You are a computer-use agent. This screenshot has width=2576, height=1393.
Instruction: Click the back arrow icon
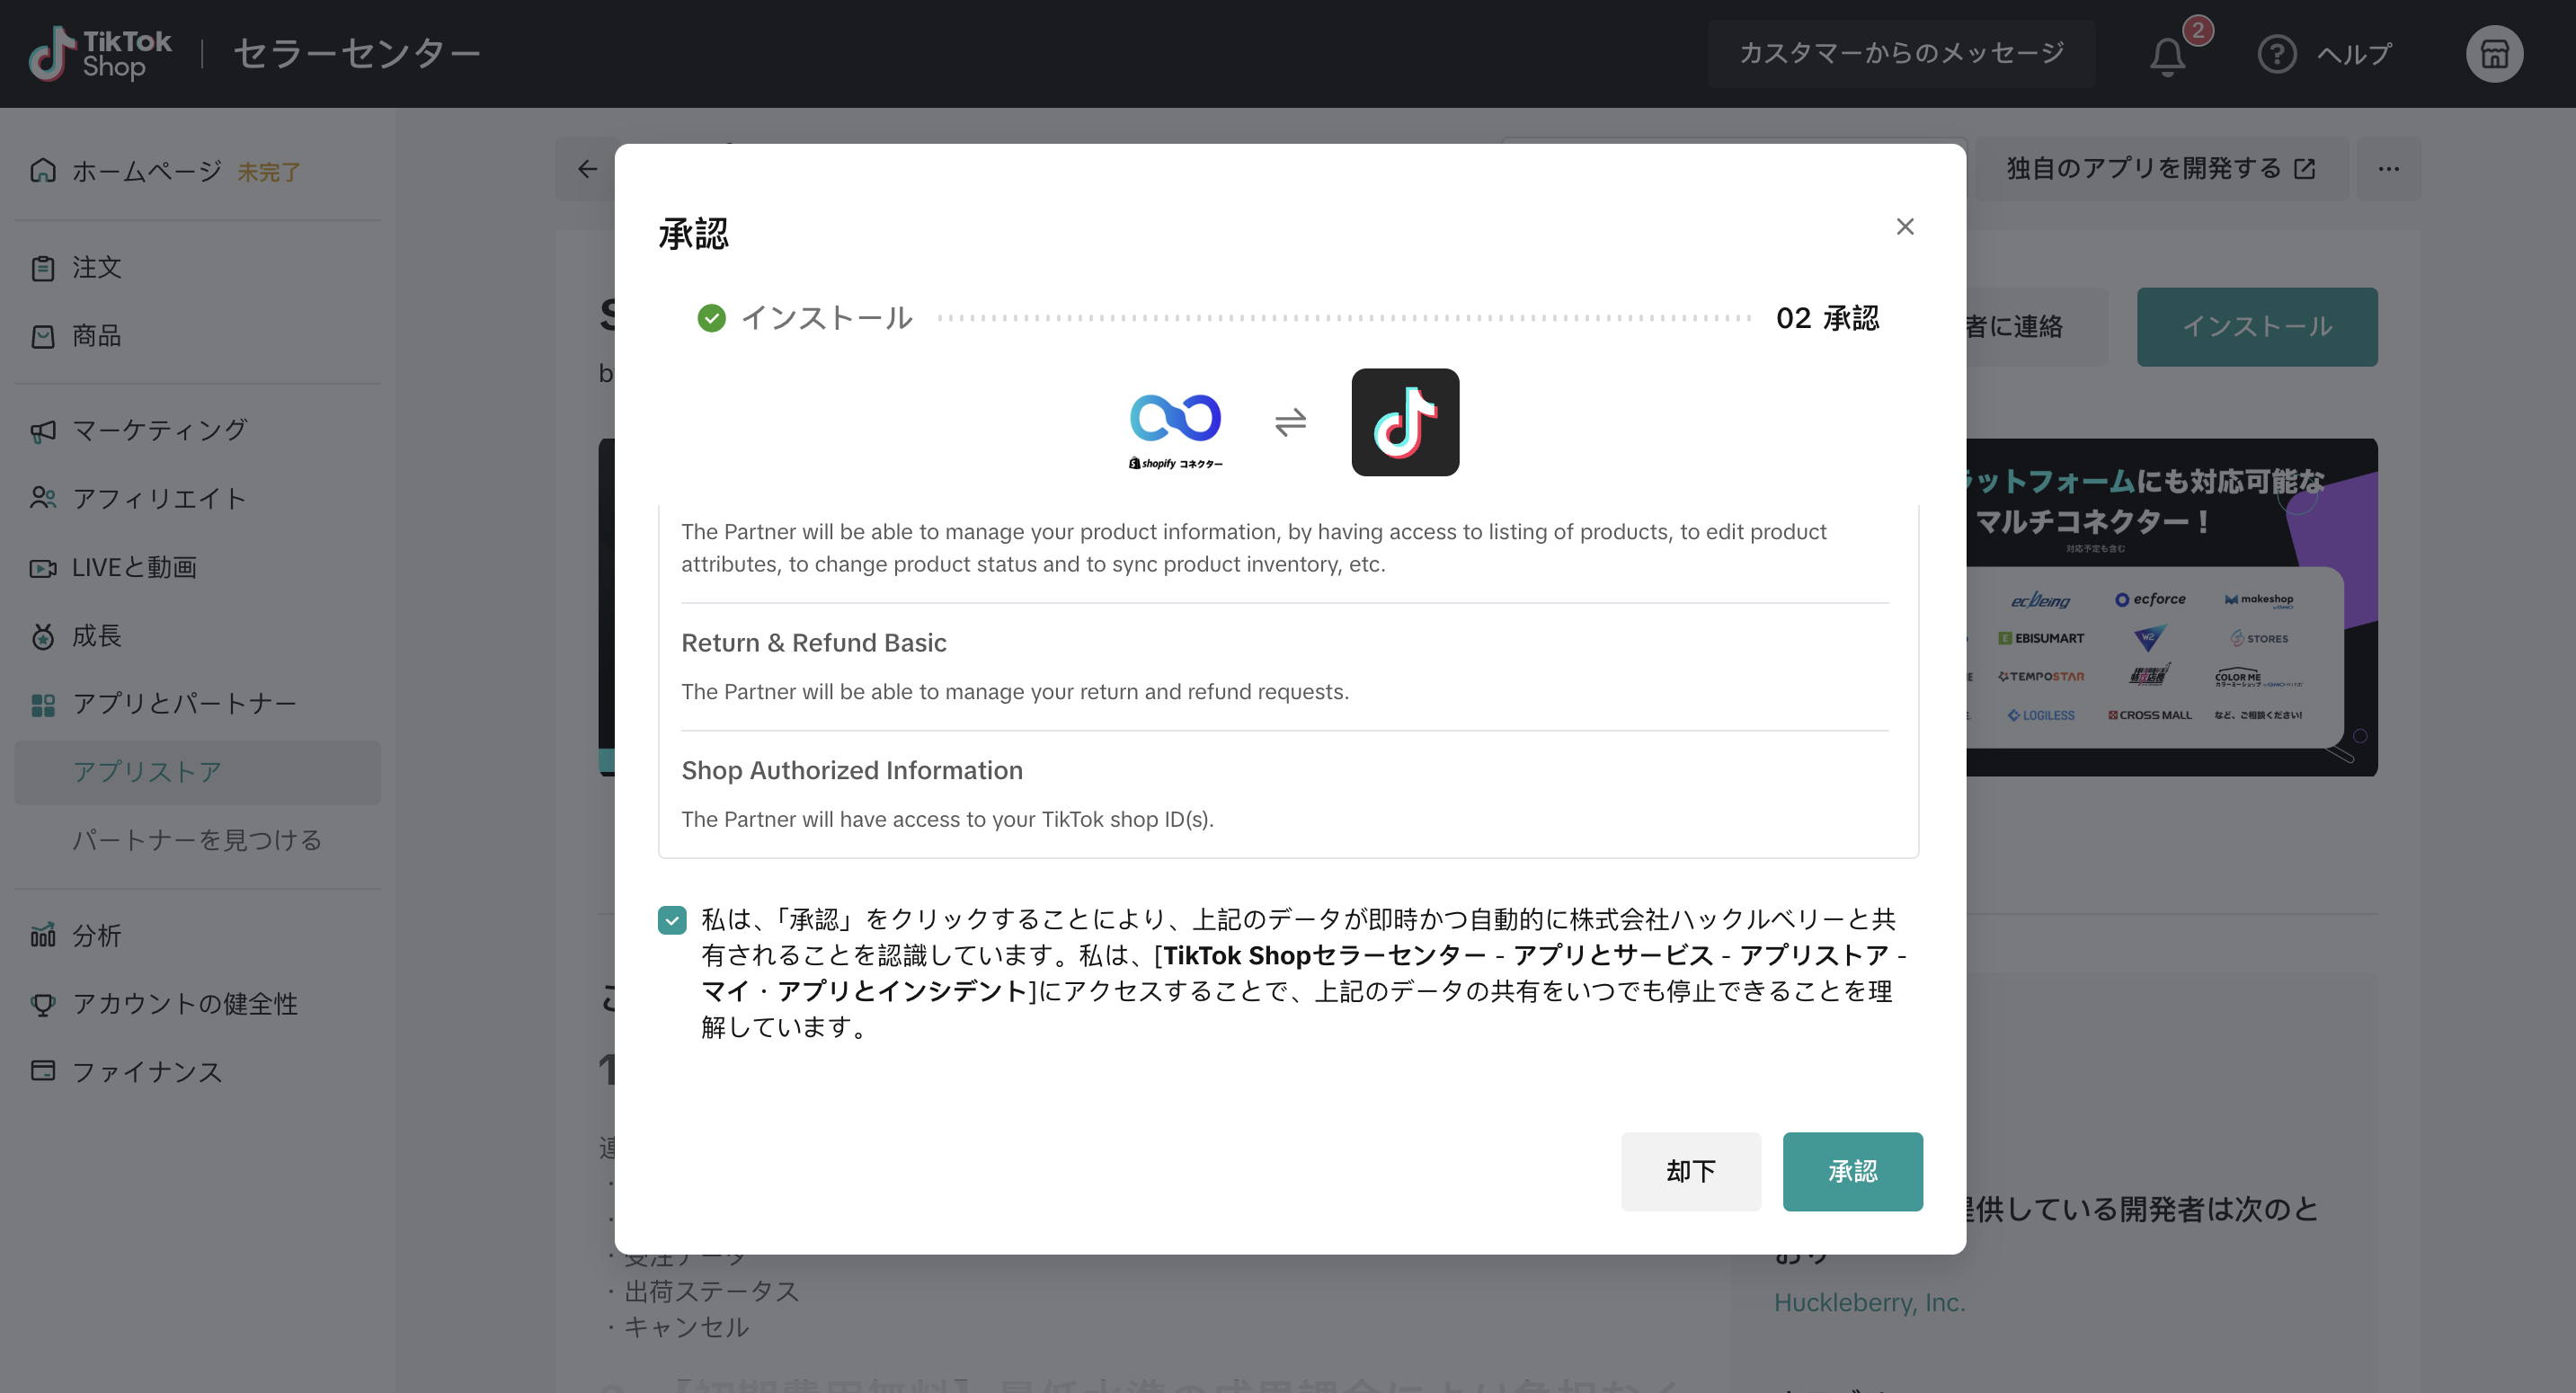tap(587, 169)
